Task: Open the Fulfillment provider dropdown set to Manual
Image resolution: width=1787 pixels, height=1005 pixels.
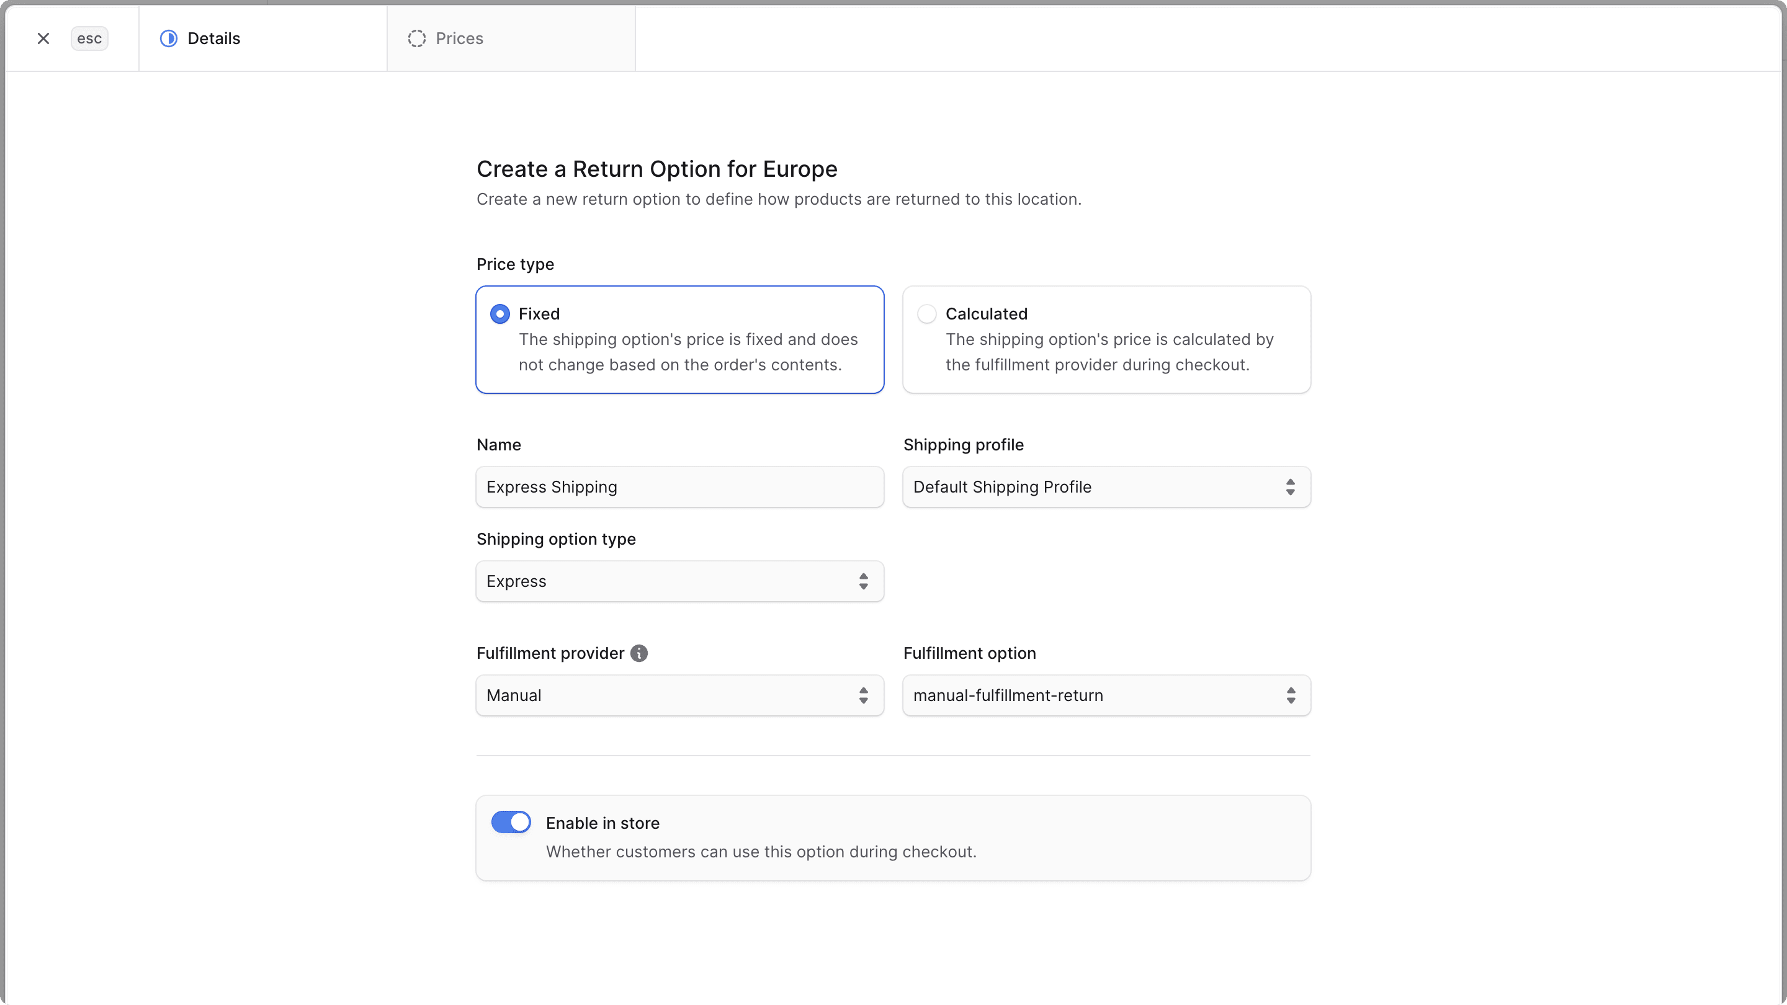Action: pyautogui.click(x=679, y=695)
